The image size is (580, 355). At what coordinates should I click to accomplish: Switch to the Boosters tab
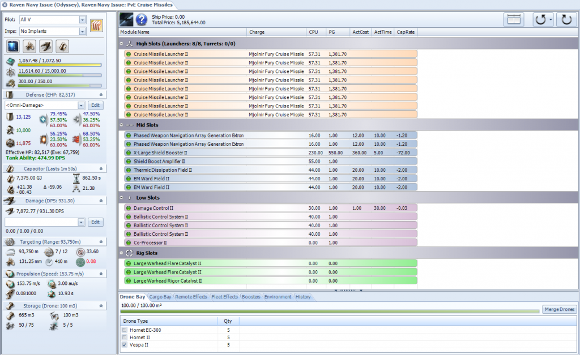coord(251,297)
